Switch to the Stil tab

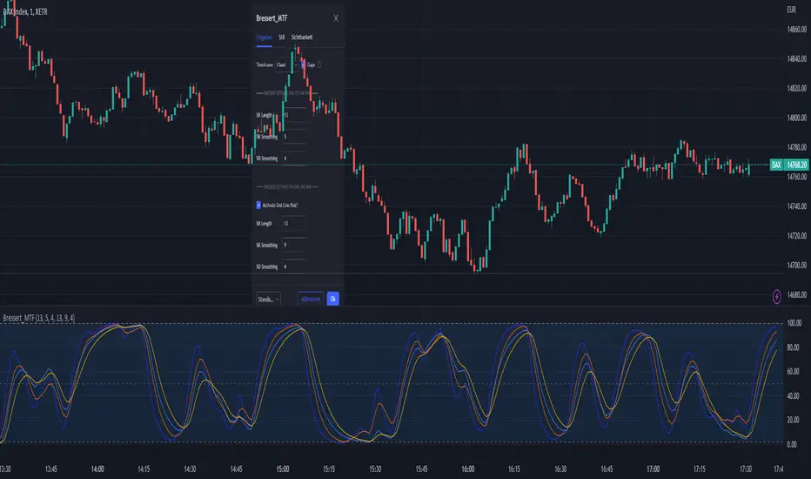282,38
